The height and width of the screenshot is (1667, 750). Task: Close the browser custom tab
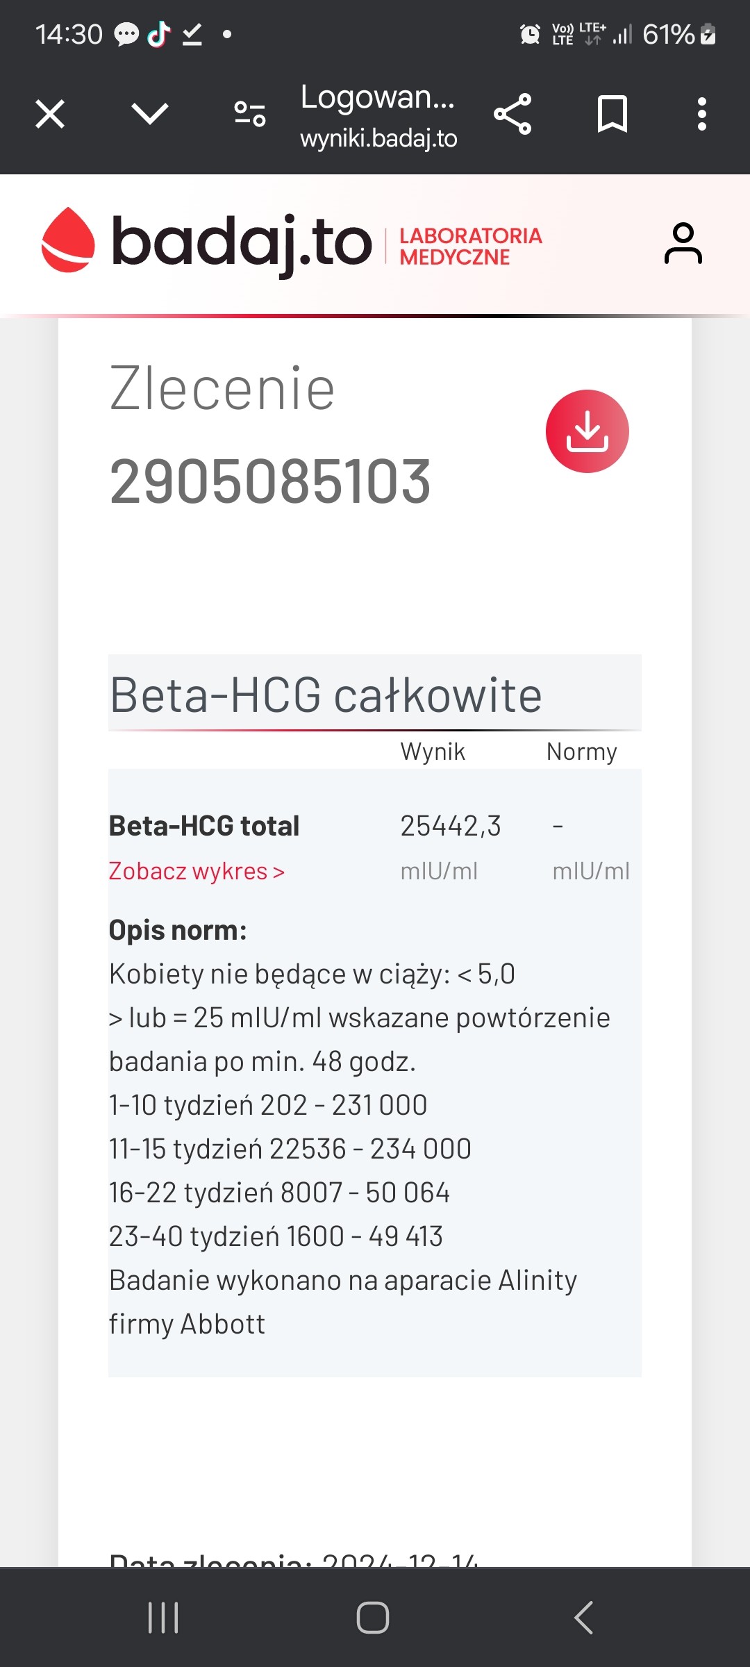50,114
